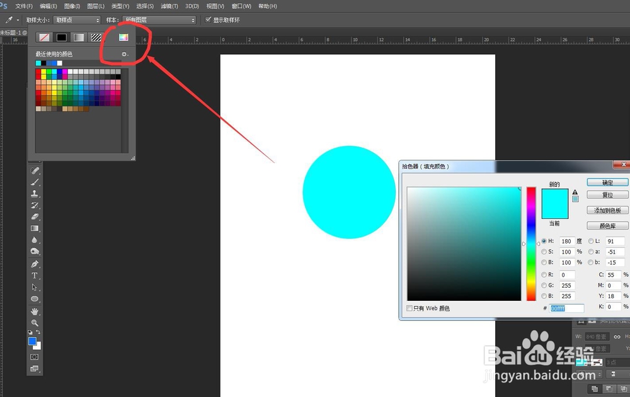Select the Healing Brush tool

35,171
